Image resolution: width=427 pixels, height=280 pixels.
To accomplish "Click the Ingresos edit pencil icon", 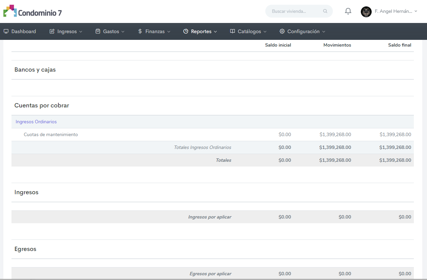I will [x=52, y=31].
